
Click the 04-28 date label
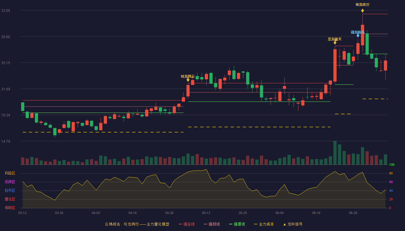[169, 213]
